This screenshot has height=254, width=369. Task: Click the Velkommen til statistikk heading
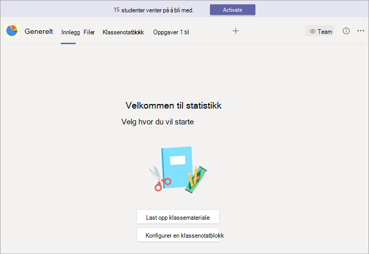[x=173, y=105]
